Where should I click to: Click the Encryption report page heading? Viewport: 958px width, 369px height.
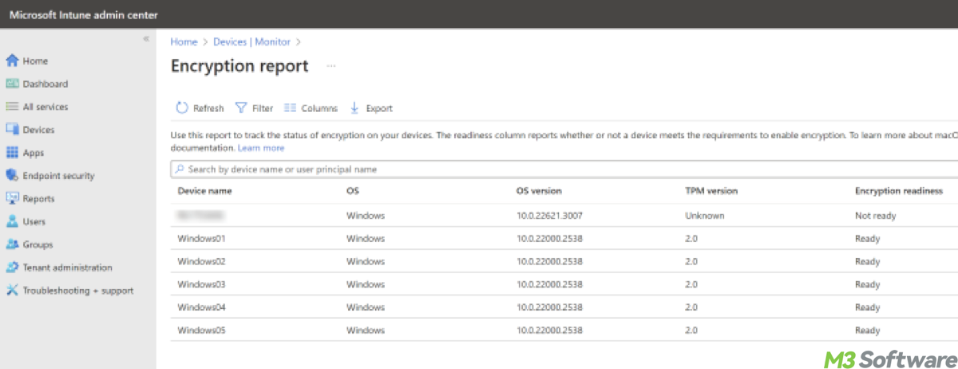tap(239, 66)
